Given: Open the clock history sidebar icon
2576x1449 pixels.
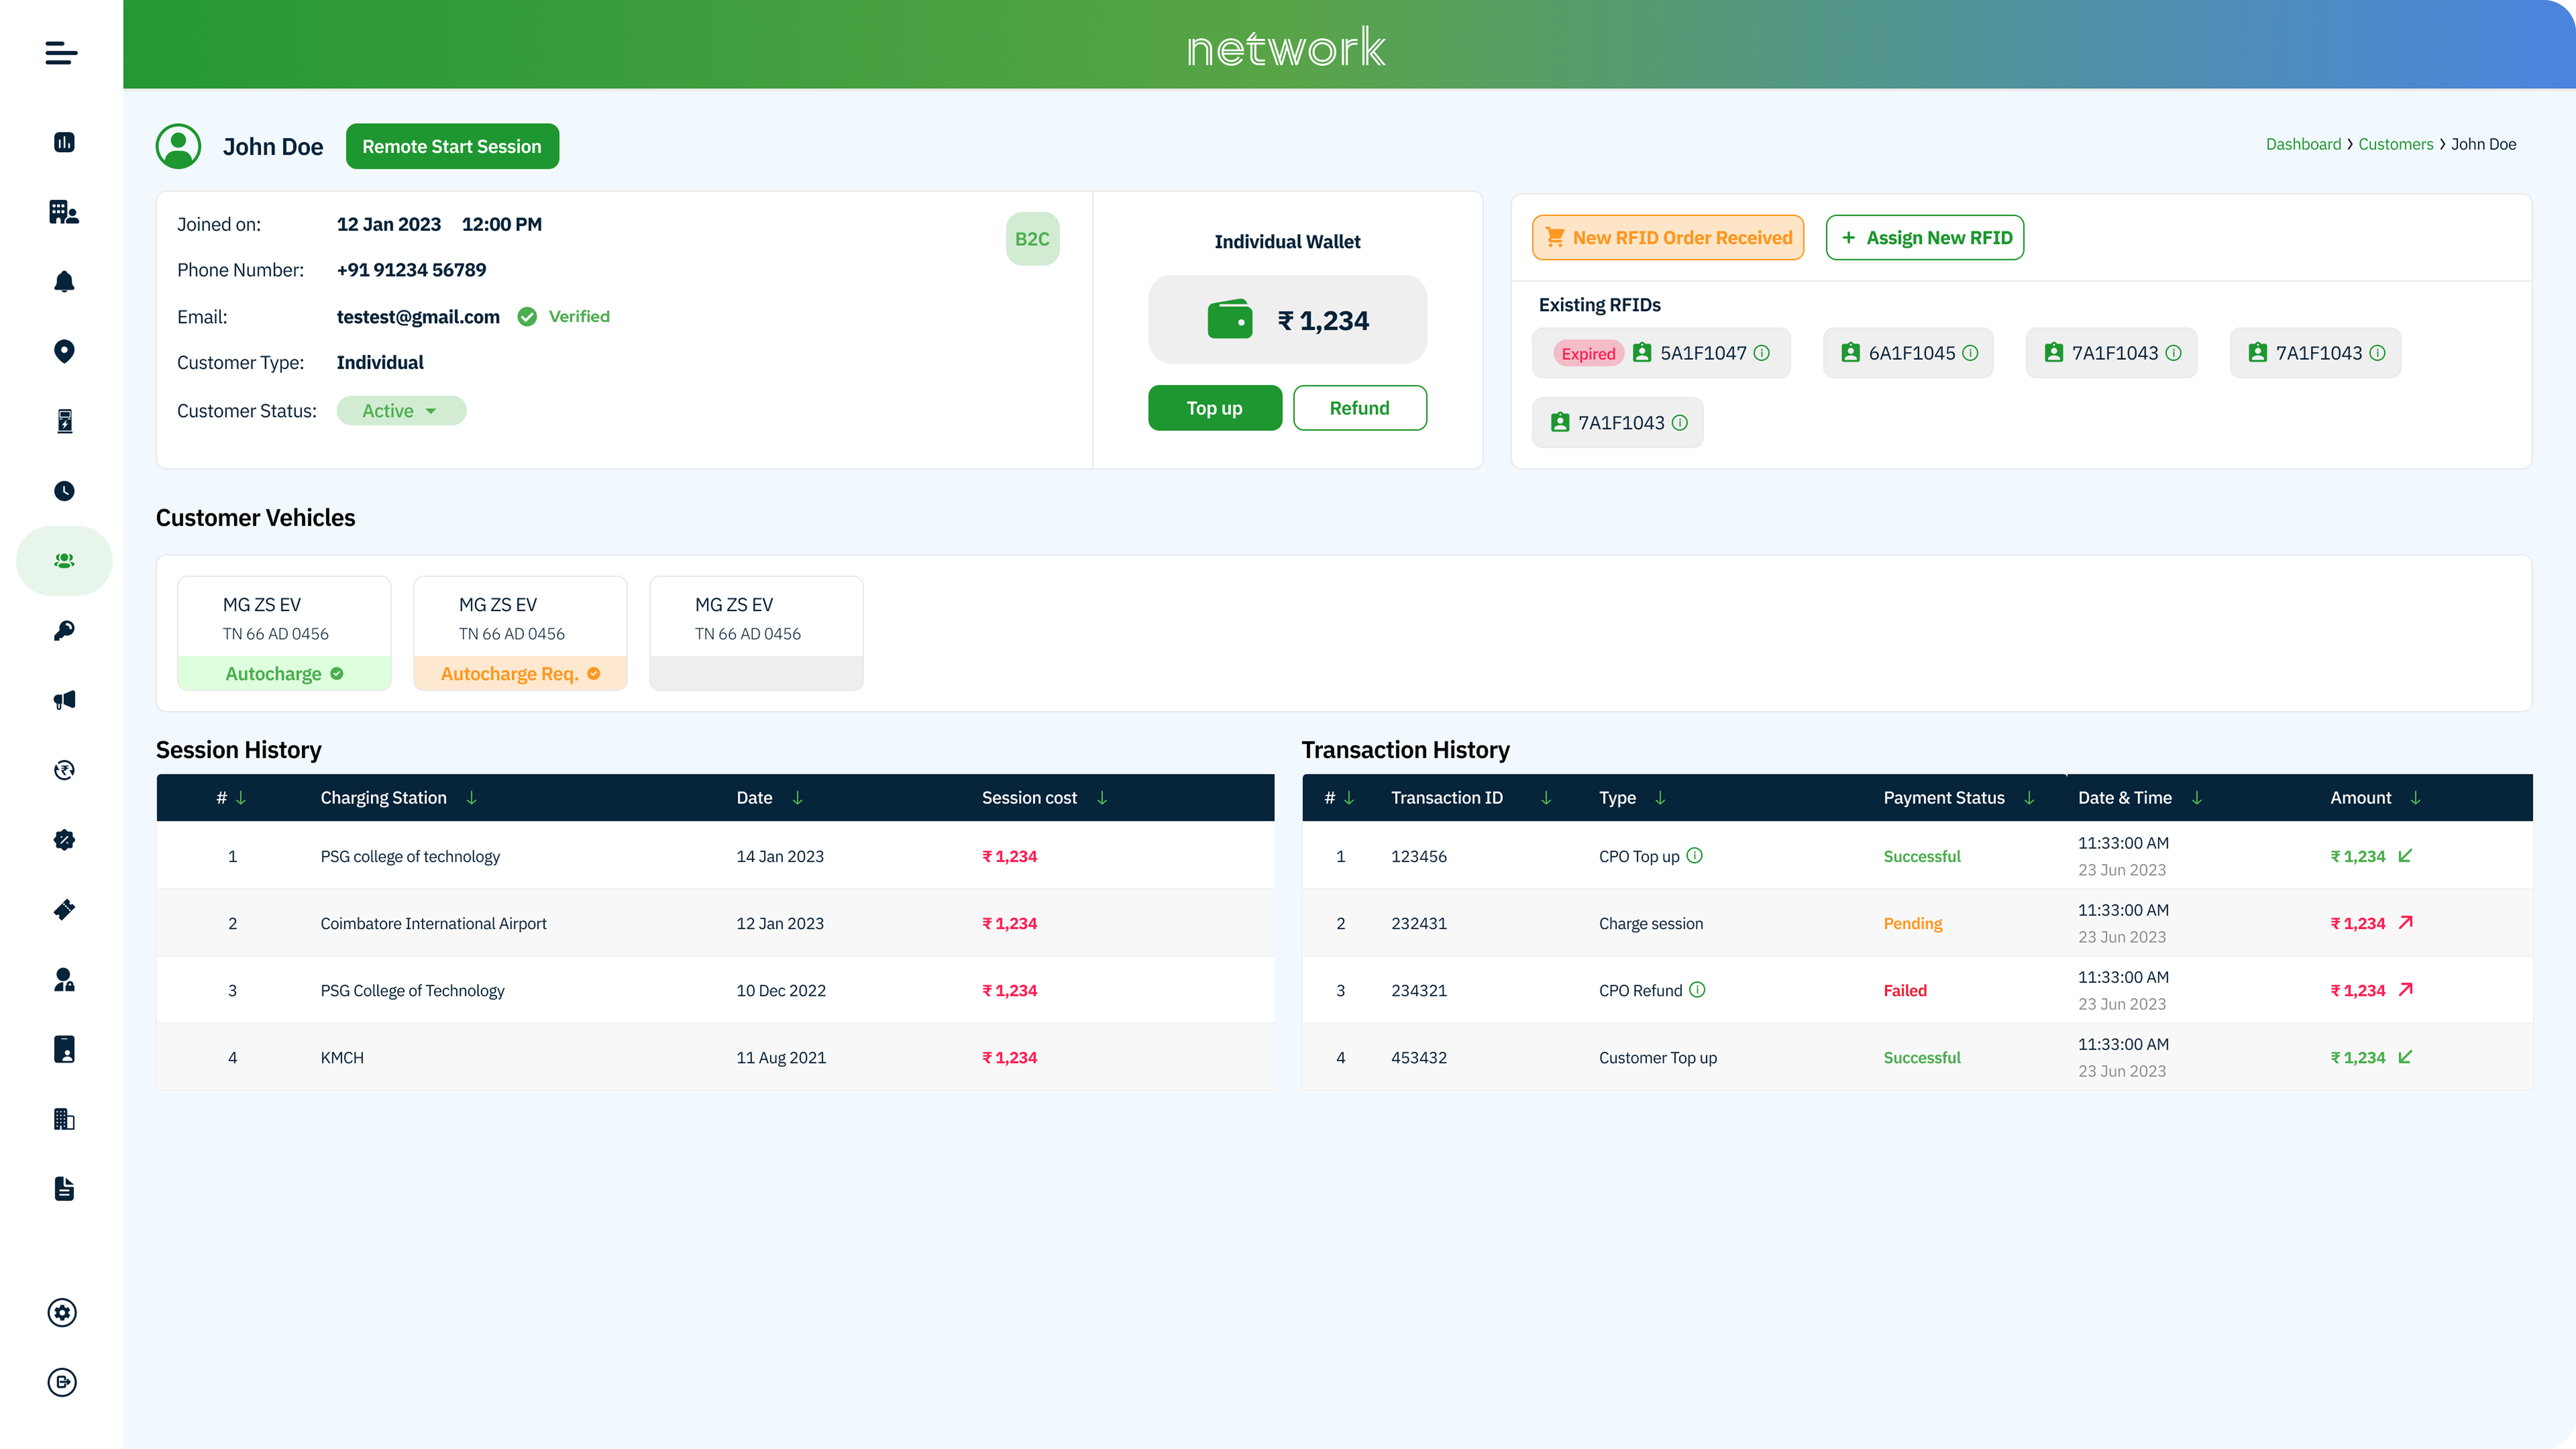Looking at the screenshot, I should 64,491.
